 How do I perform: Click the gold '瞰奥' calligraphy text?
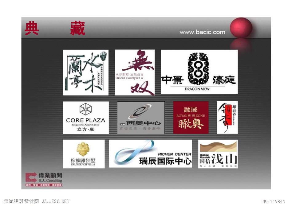(x=191, y=124)
